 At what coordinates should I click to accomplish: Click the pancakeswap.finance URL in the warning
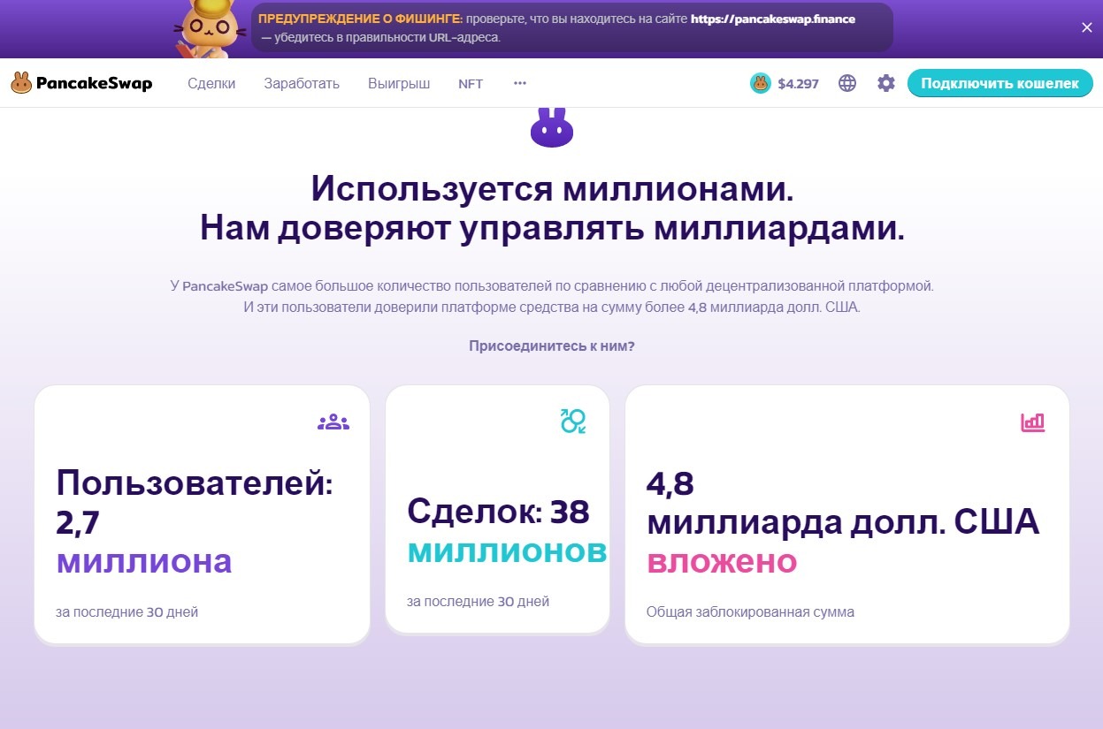coord(773,19)
